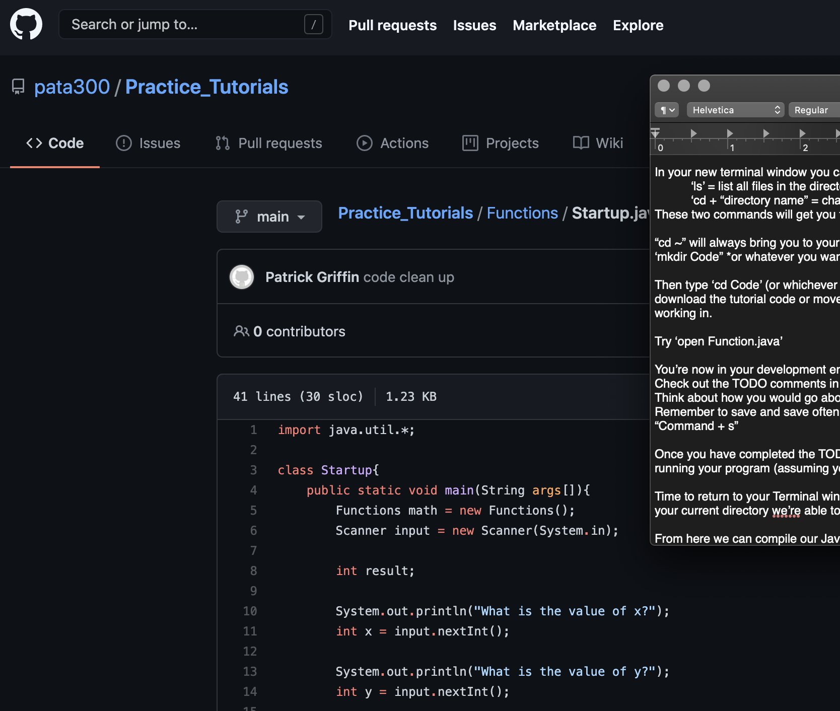
Task: Click the Issues tab circle icon
Action: [x=124, y=143]
